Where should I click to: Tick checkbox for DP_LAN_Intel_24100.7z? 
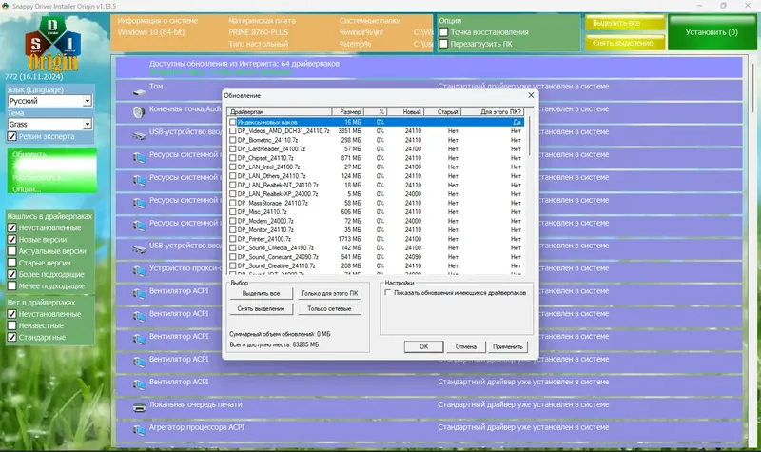tap(233, 167)
